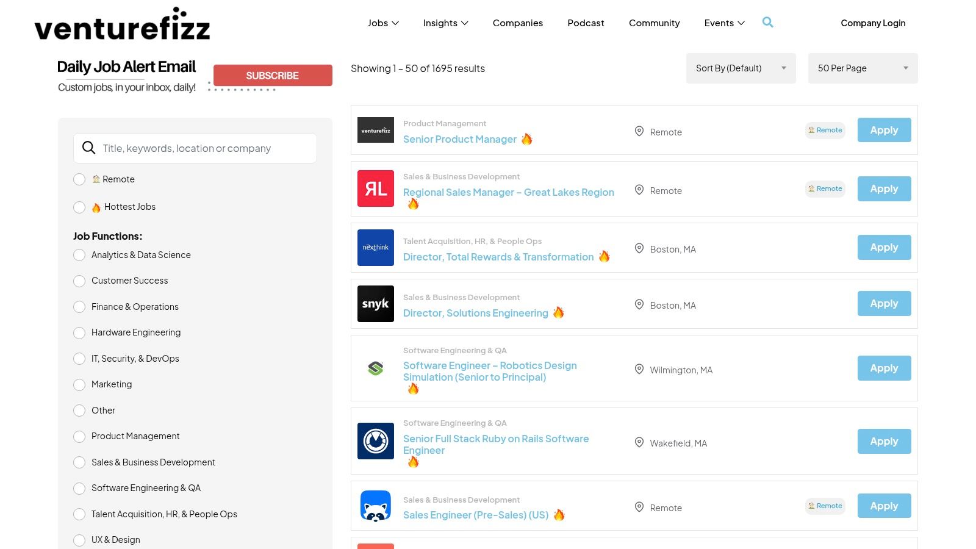The width and height of the screenshot is (976, 549).
Task: Expand the Insights menu
Action: (446, 23)
